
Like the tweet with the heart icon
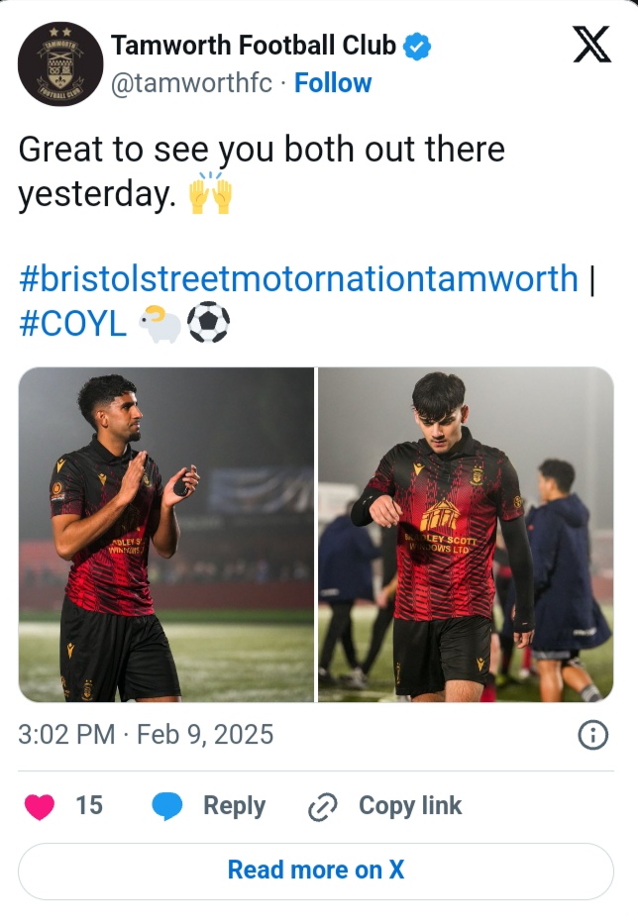40,807
